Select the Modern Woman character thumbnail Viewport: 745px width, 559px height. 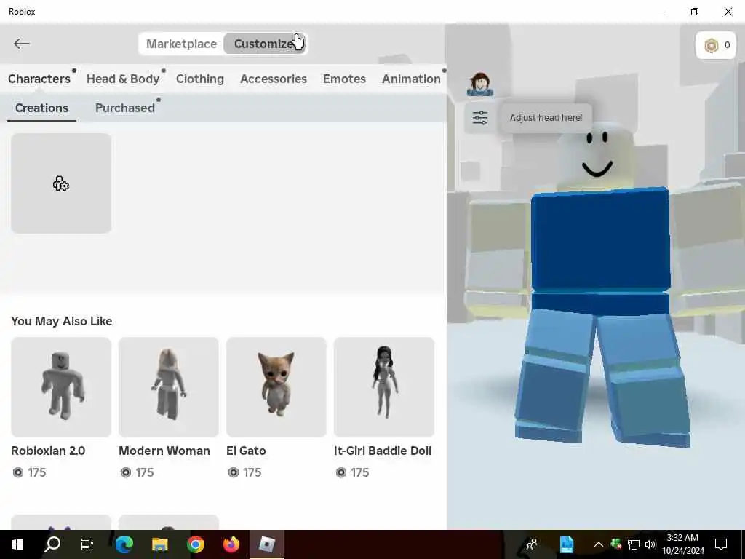169,387
